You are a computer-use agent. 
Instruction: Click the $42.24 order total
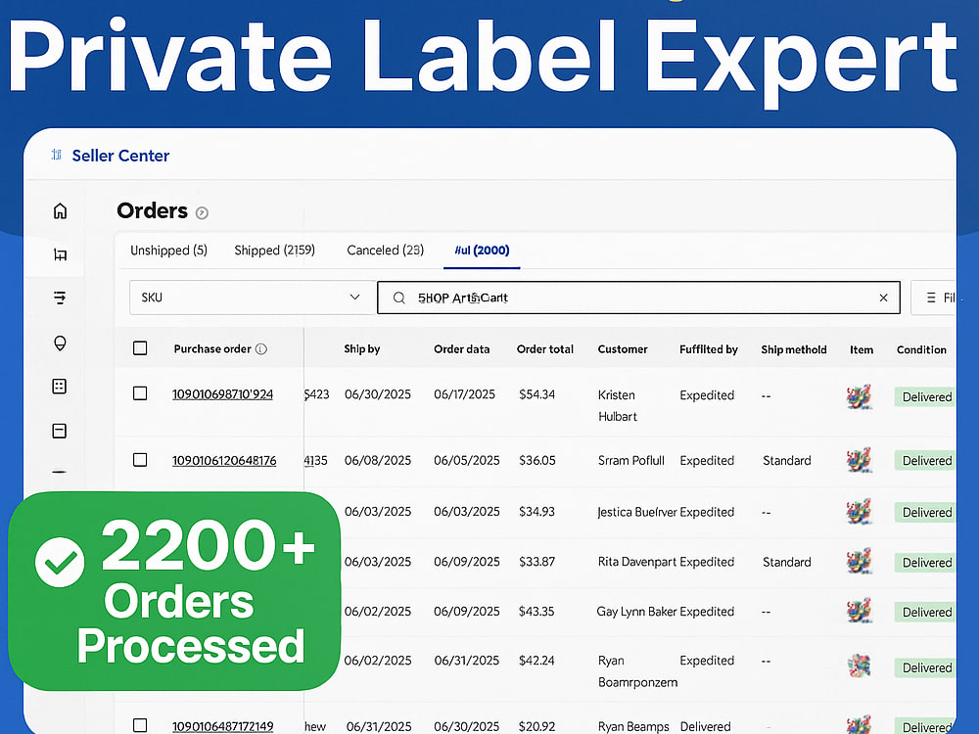pos(536,661)
